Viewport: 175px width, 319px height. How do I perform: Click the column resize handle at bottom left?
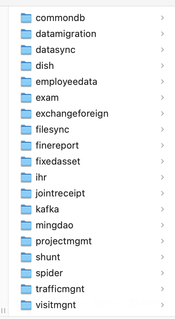pos(3,311)
